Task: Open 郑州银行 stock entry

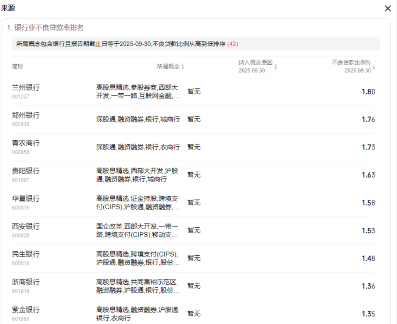Action: pyautogui.click(x=26, y=115)
